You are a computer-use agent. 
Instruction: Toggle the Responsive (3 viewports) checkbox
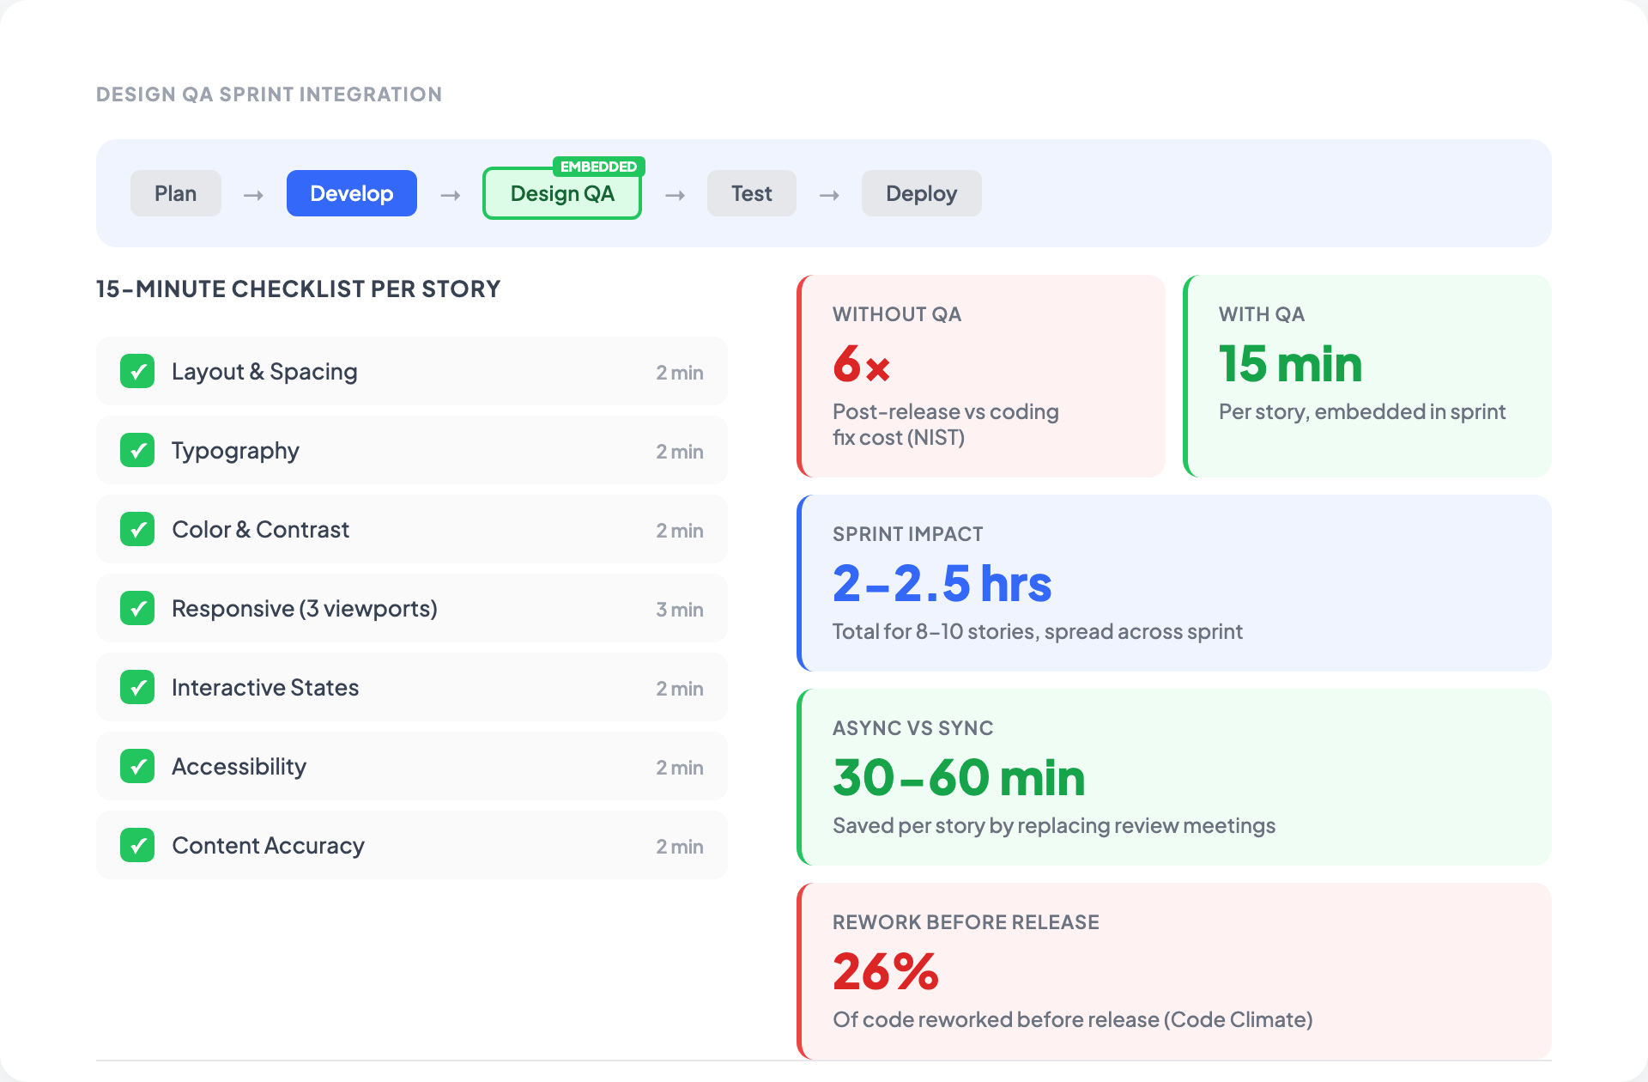(137, 608)
